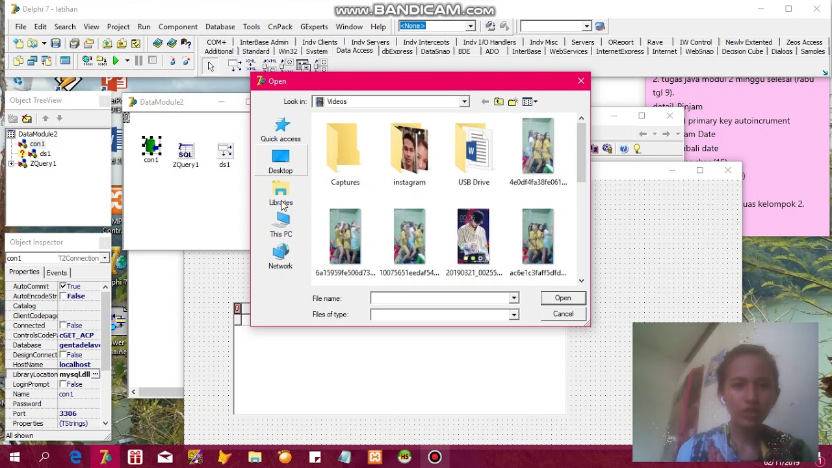Switch to Standard component palette tab
The width and height of the screenshot is (832, 468).
[255, 51]
